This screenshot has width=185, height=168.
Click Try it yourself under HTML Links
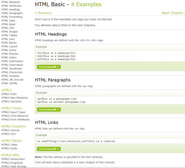(49, 149)
